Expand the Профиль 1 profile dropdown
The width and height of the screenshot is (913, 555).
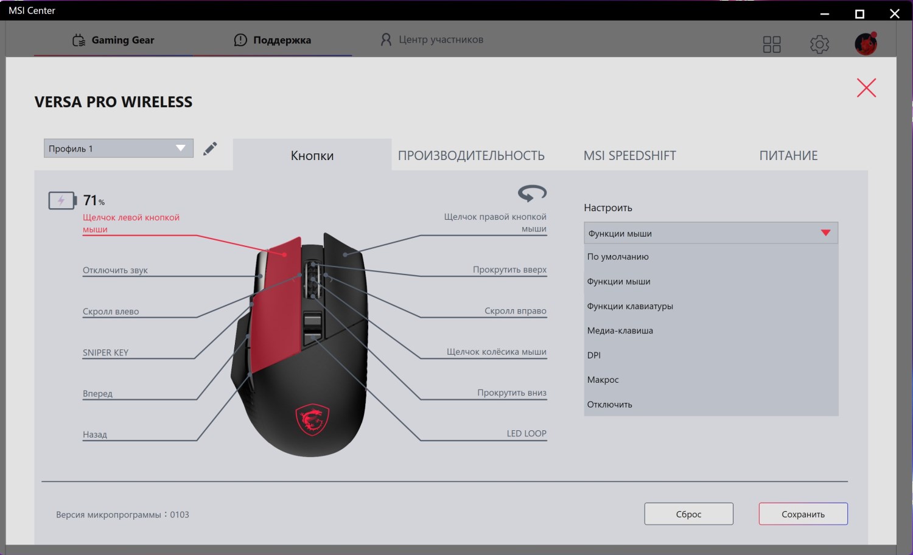[x=119, y=148]
